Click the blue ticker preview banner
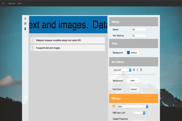Viewport: 182px width, 121px height. click(x=68, y=25)
